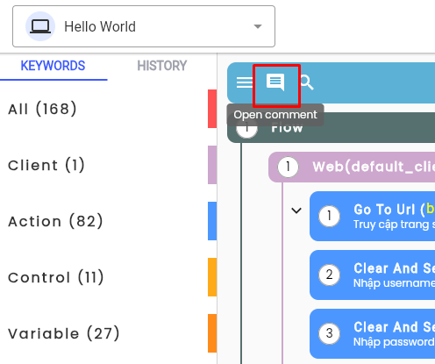
Task: Click the 'Nhập username' description text
Action: pyautogui.click(x=394, y=283)
